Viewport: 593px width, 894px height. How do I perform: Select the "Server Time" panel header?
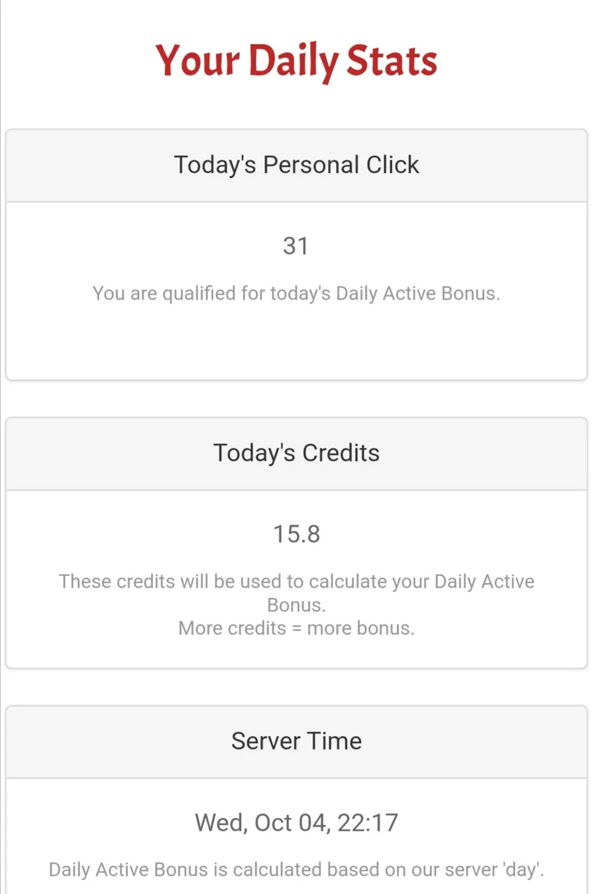tap(296, 741)
